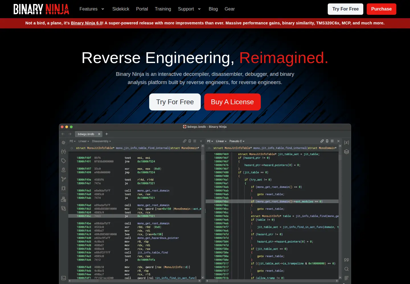
Task: Click the hazard_ptr != 0 condition at top
Action: 254,158
